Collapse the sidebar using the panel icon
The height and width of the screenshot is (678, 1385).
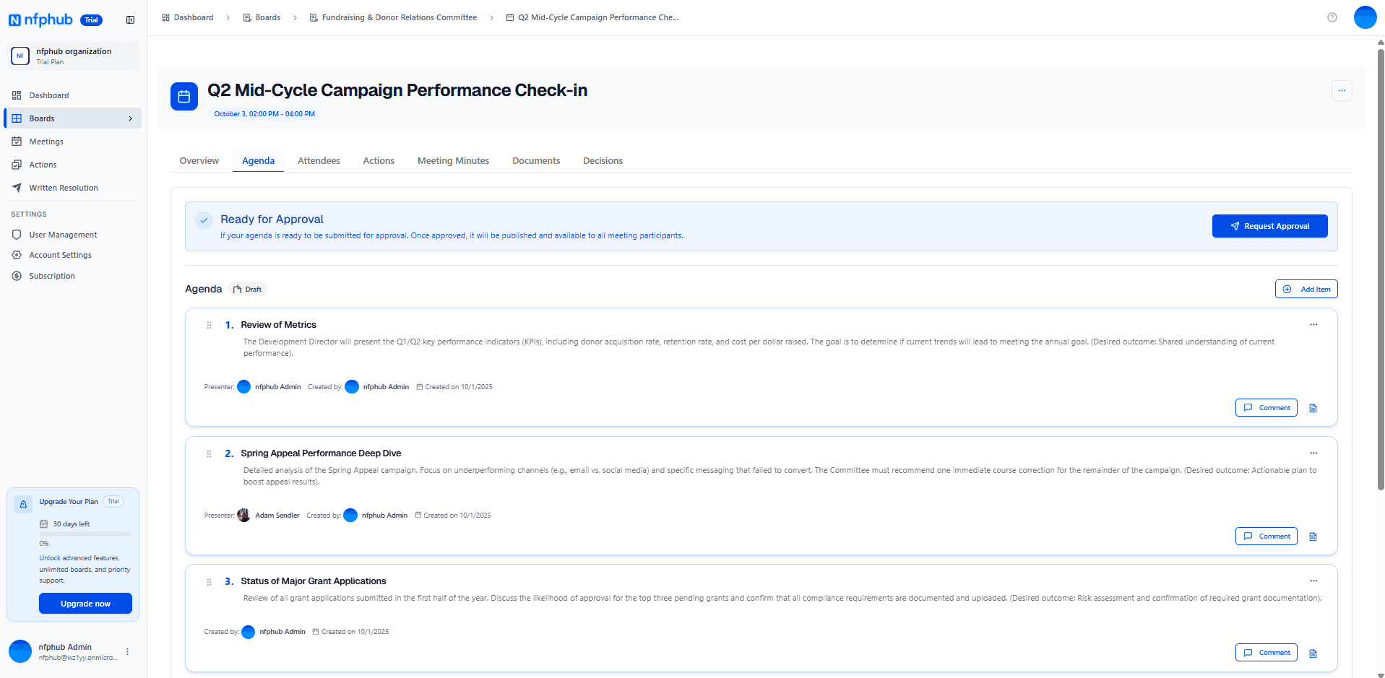(130, 20)
